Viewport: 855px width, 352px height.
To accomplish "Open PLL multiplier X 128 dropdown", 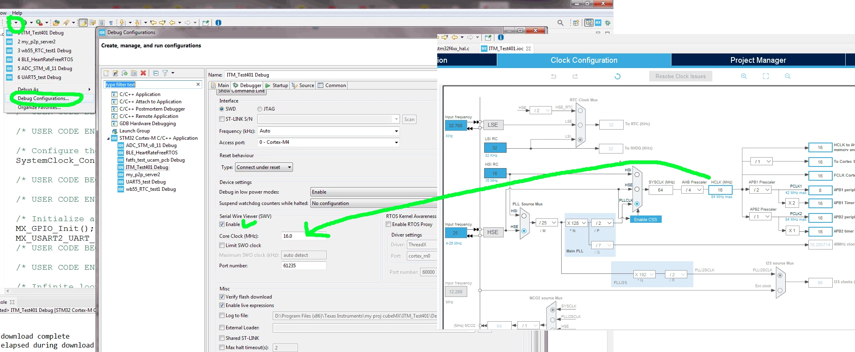I will [577, 223].
